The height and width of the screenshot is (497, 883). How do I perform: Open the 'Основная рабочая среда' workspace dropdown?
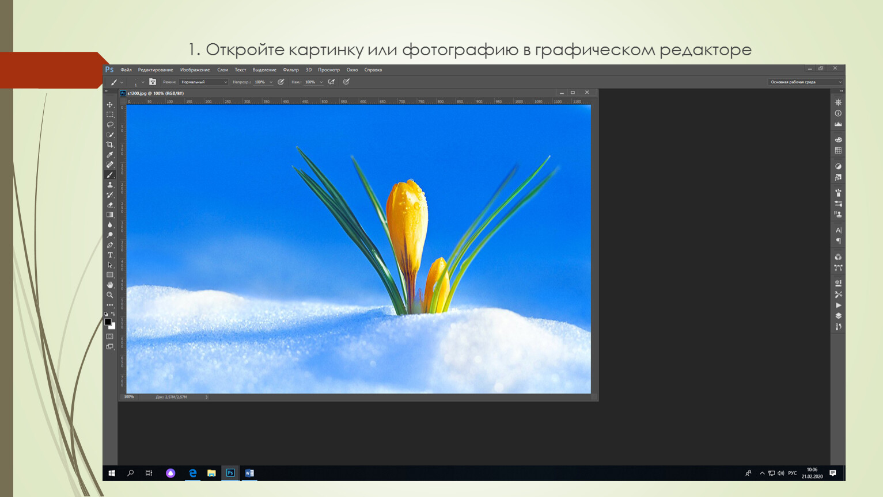tap(805, 82)
